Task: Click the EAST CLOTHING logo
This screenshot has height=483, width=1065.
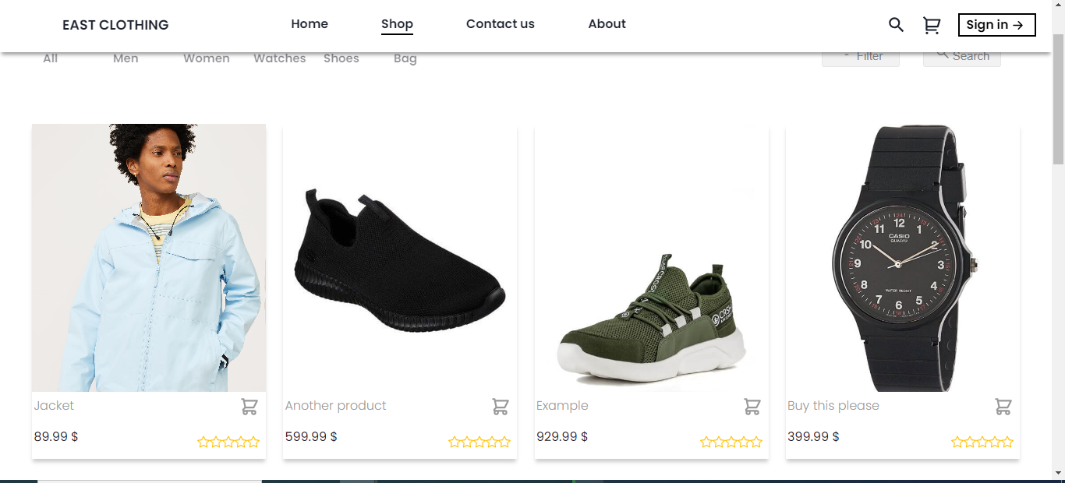Action: [115, 24]
